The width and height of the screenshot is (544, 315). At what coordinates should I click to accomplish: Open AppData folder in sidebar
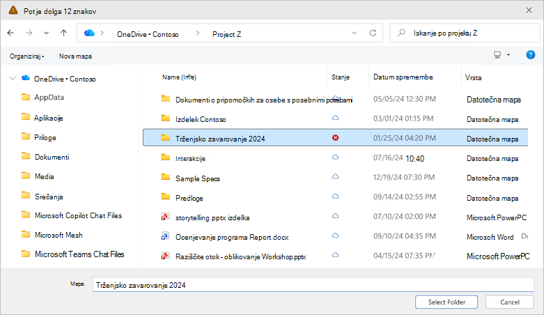(x=49, y=98)
